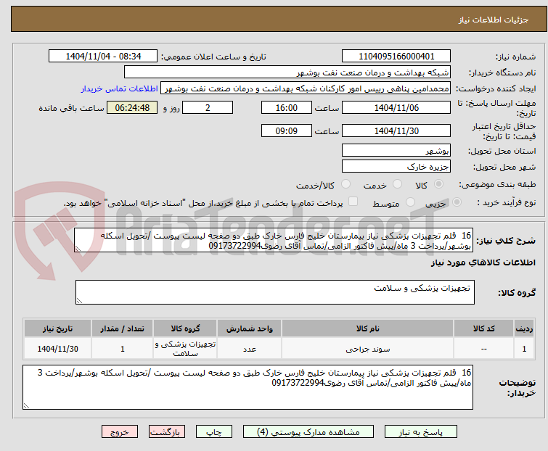Click the نام کالا column header
548x451 pixels.
368,328
